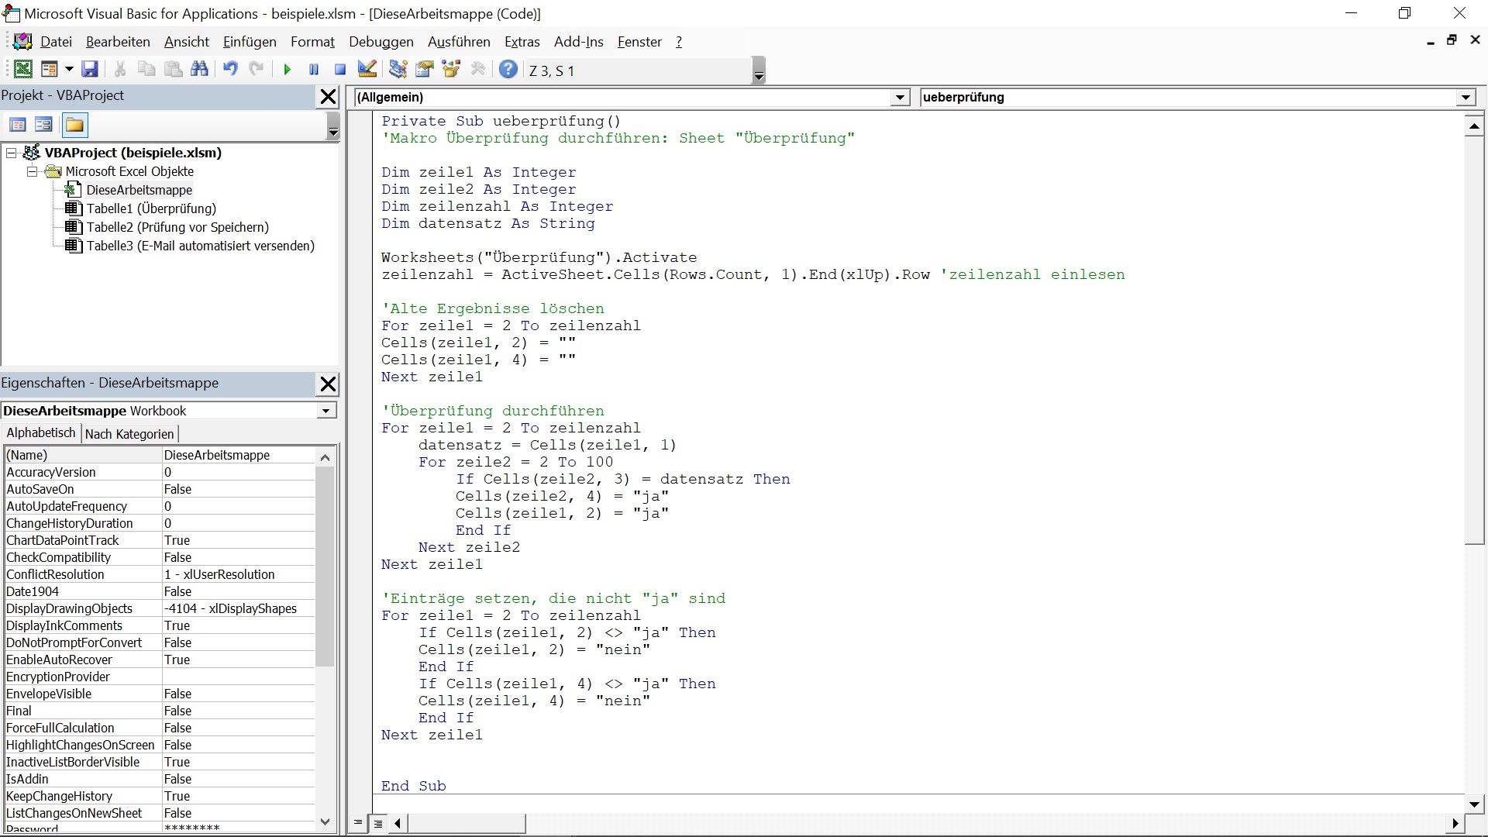Screen dimensions: 1488x837
Task: Open the DieseArbeitsmappe Workbook object dropdown
Action: click(x=326, y=411)
